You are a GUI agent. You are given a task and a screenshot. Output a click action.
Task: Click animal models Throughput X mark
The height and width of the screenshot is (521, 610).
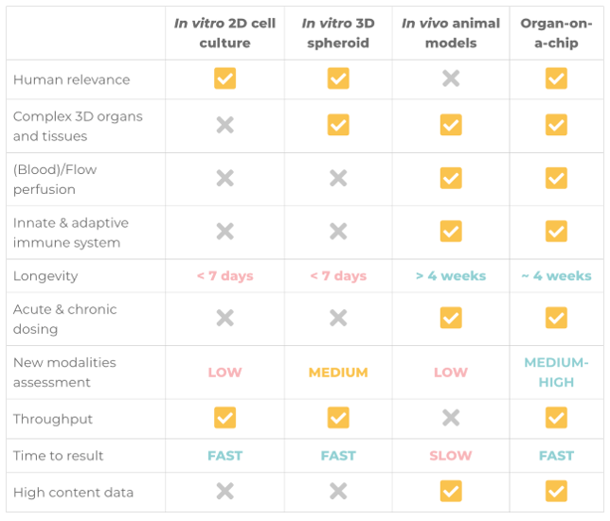tap(451, 418)
